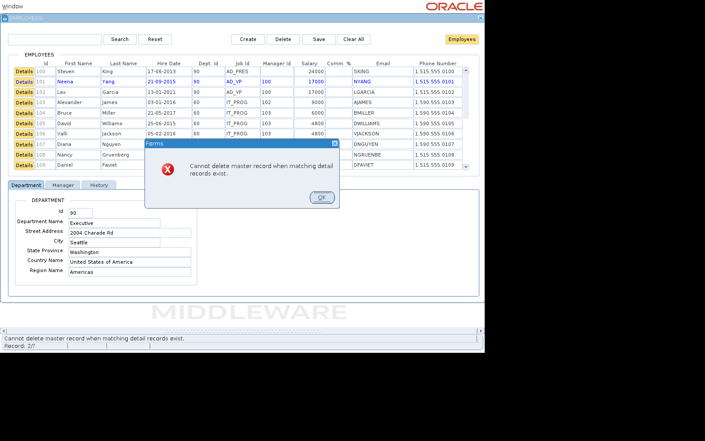Open the Window menu
The image size is (705, 441).
13,7
